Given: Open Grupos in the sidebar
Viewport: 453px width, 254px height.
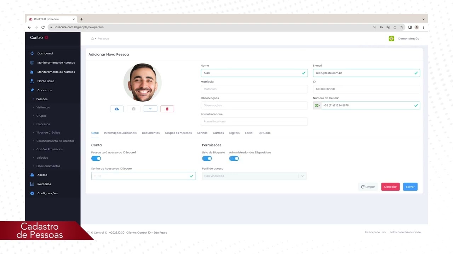Looking at the screenshot, I should (x=41, y=116).
